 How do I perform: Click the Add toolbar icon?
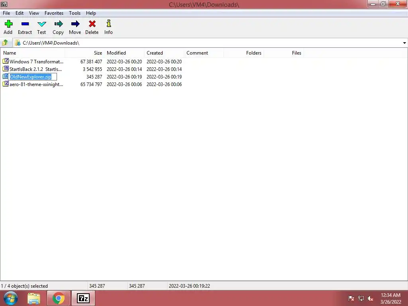[x=8, y=24]
